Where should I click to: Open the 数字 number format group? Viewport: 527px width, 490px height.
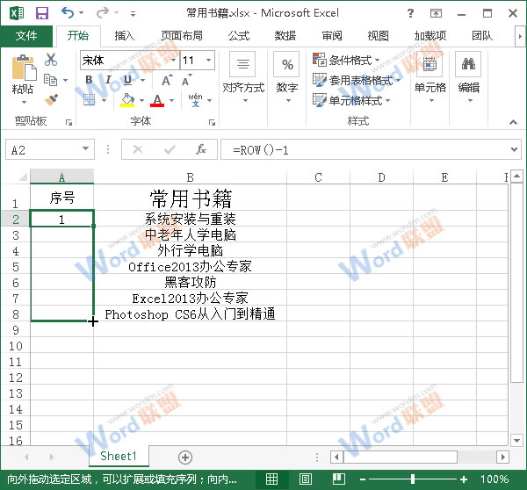(286, 74)
